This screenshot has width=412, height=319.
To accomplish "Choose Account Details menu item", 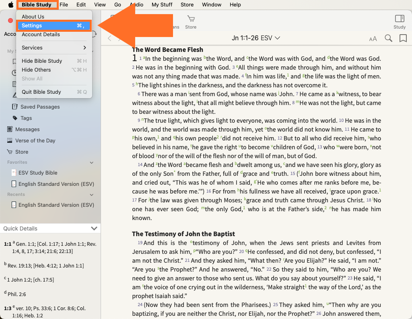I will [41, 35].
